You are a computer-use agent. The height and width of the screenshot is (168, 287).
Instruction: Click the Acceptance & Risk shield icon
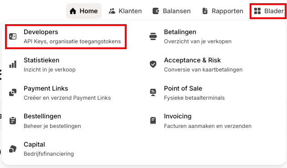(x=153, y=64)
